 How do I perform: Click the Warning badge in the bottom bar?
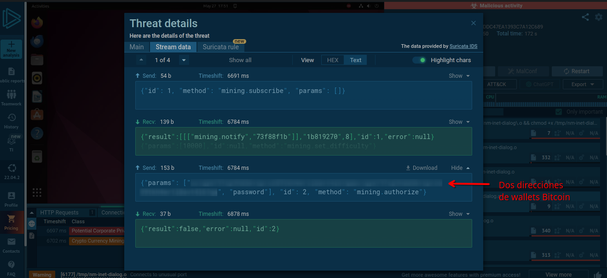click(x=42, y=275)
